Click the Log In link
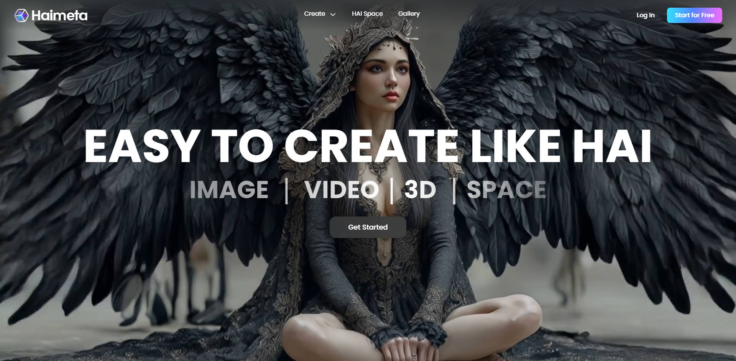Image resolution: width=736 pixels, height=361 pixels. coord(645,15)
